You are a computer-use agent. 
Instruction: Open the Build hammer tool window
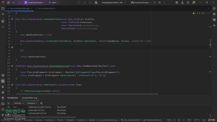(3, 98)
